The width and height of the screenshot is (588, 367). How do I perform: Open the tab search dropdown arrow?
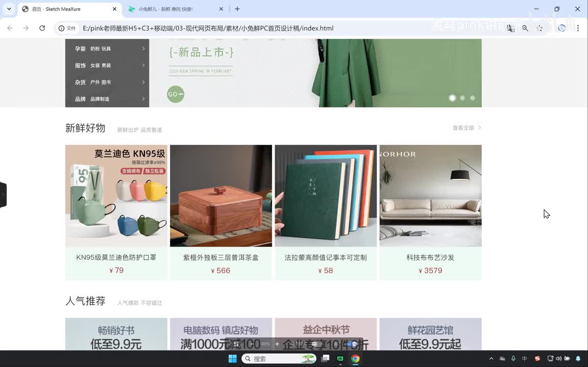click(x=9, y=9)
